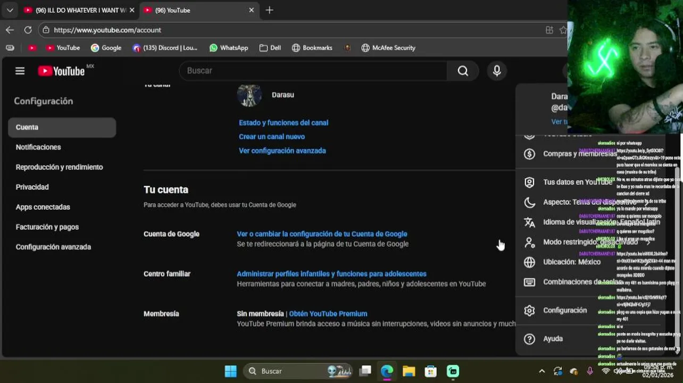Go back with browser back arrow
The image size is (683, 383).
10,30
